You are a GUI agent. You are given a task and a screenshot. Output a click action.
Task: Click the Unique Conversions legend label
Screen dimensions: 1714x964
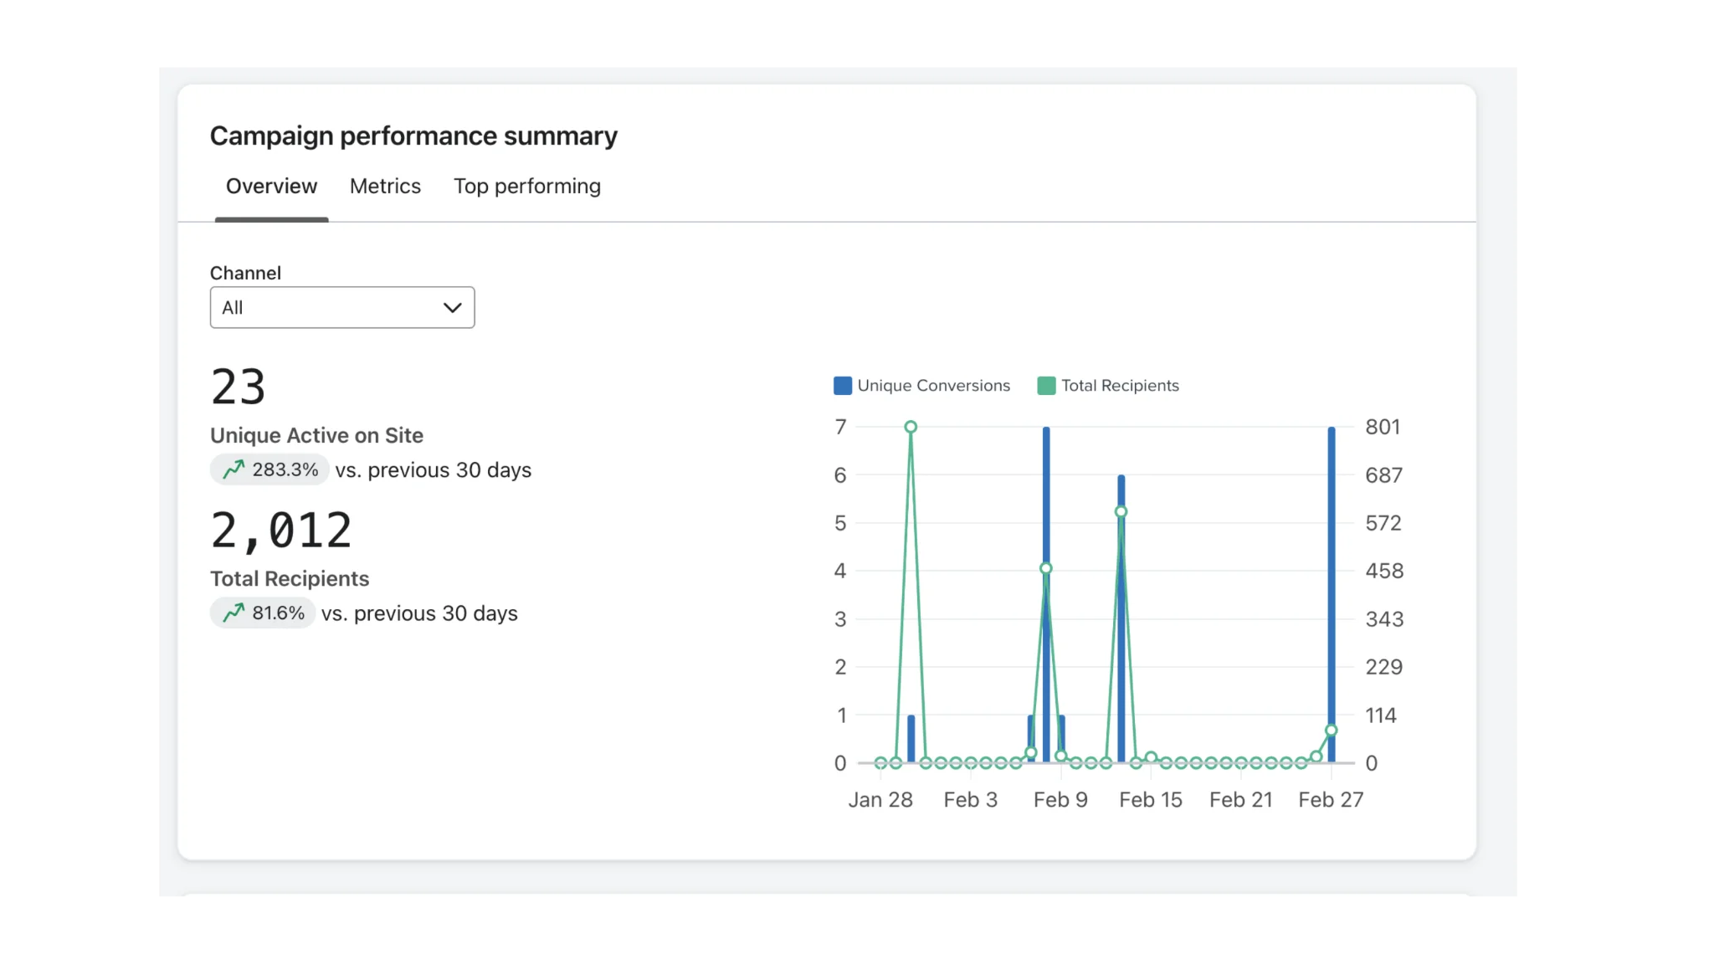[933, 386]
